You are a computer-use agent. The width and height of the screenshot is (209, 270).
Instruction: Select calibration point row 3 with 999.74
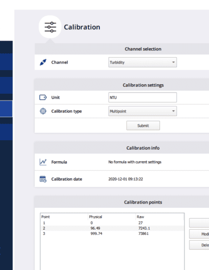pos(112,233)
